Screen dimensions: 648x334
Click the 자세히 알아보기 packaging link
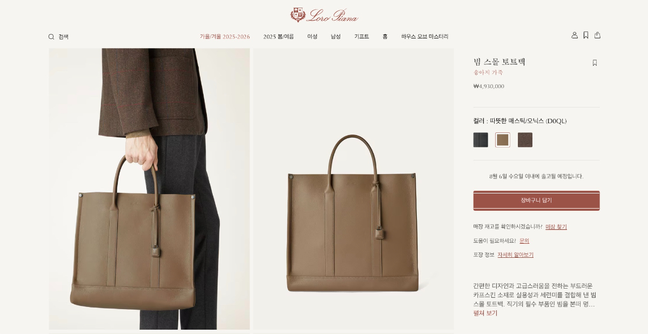click(515, 255)
